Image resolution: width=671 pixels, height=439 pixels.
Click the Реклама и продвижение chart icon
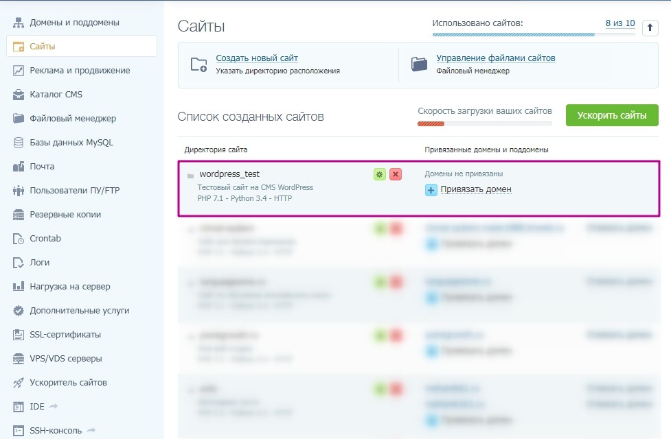click(x=19, y=71)
